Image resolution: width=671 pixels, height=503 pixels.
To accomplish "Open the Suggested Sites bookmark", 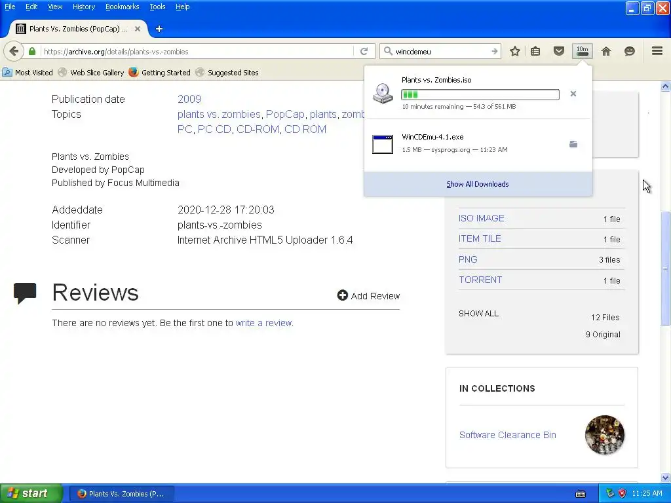I will pos(227,73).
